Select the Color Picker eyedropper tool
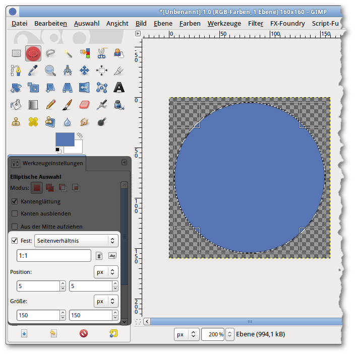Image resolution: width=357 pixels, height=354 pixels. click(x=33, y=70)
